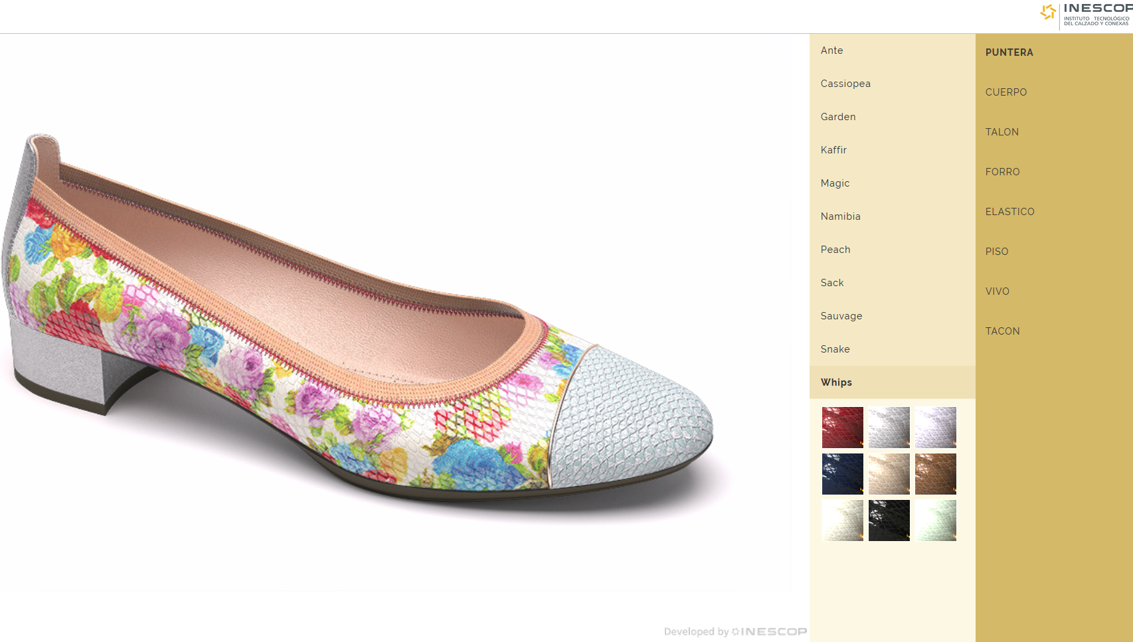Click the Developed by INESCOP link
The image size is (1133, 642).
735,631
